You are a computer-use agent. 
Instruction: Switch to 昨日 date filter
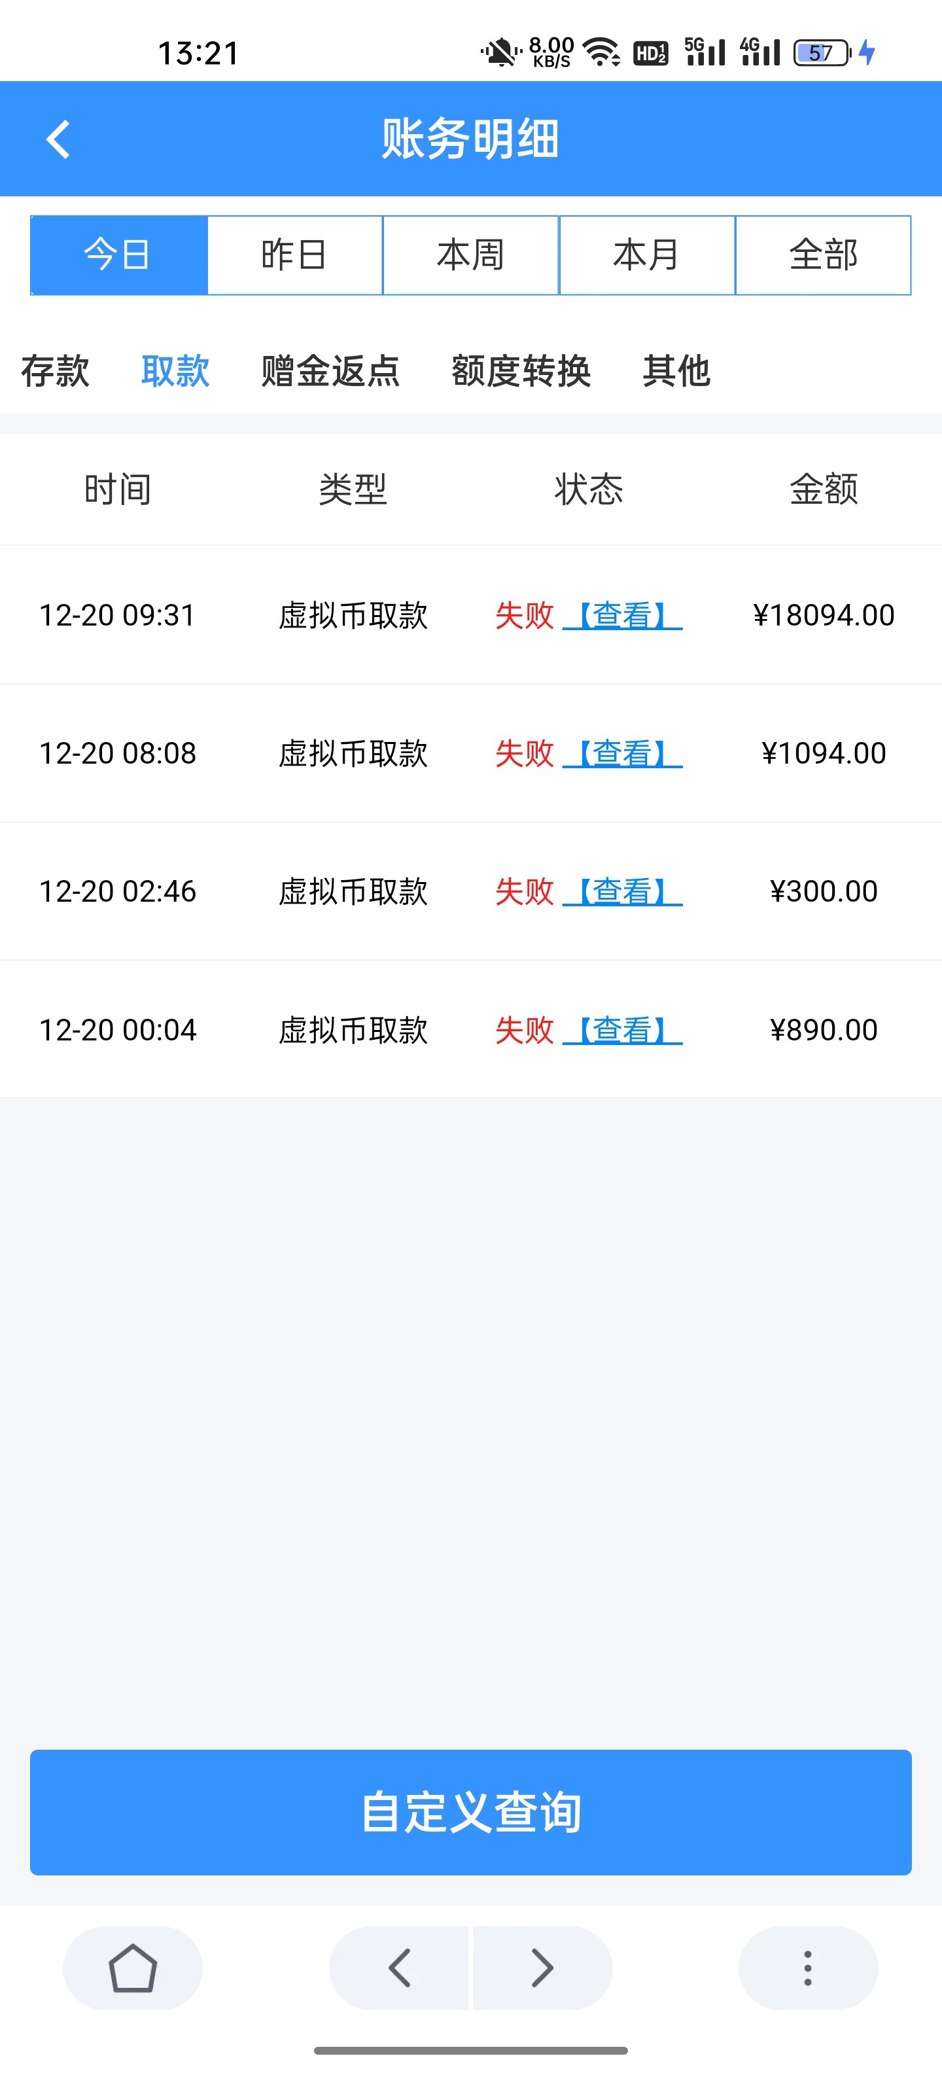[294, 255]
